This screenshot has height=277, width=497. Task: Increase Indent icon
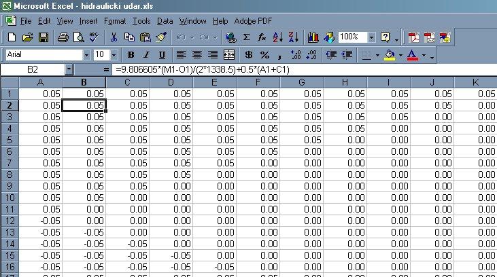(x=347, y=55)
